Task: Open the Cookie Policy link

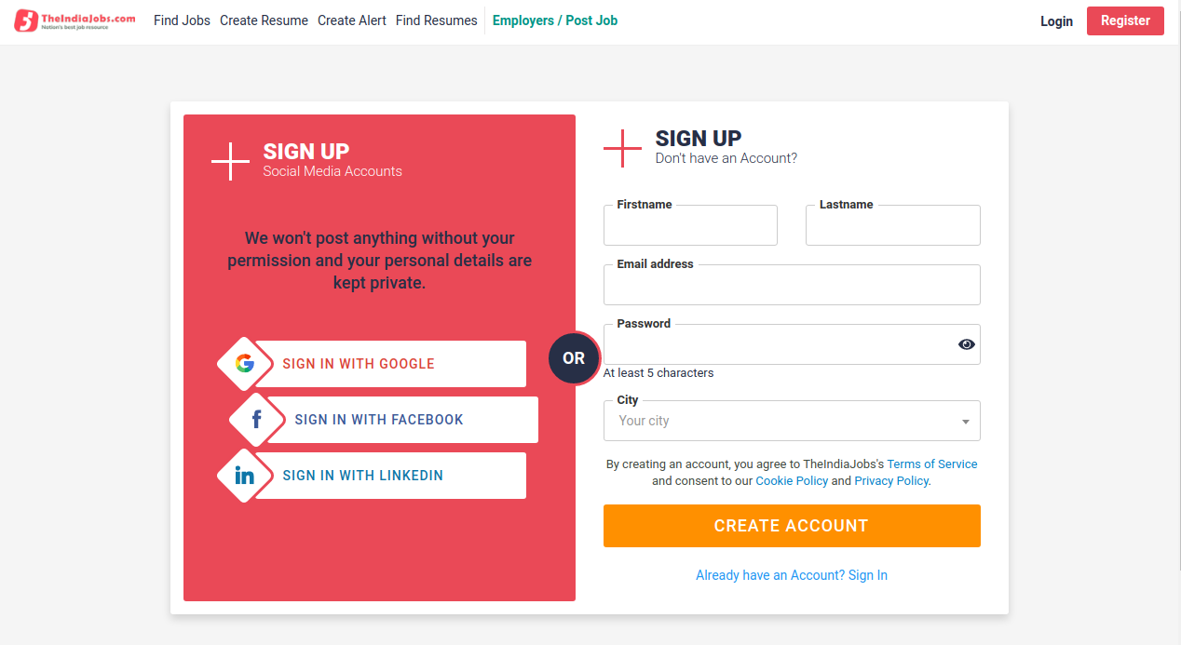Action: pyautogui.click(x=792, y=480)
